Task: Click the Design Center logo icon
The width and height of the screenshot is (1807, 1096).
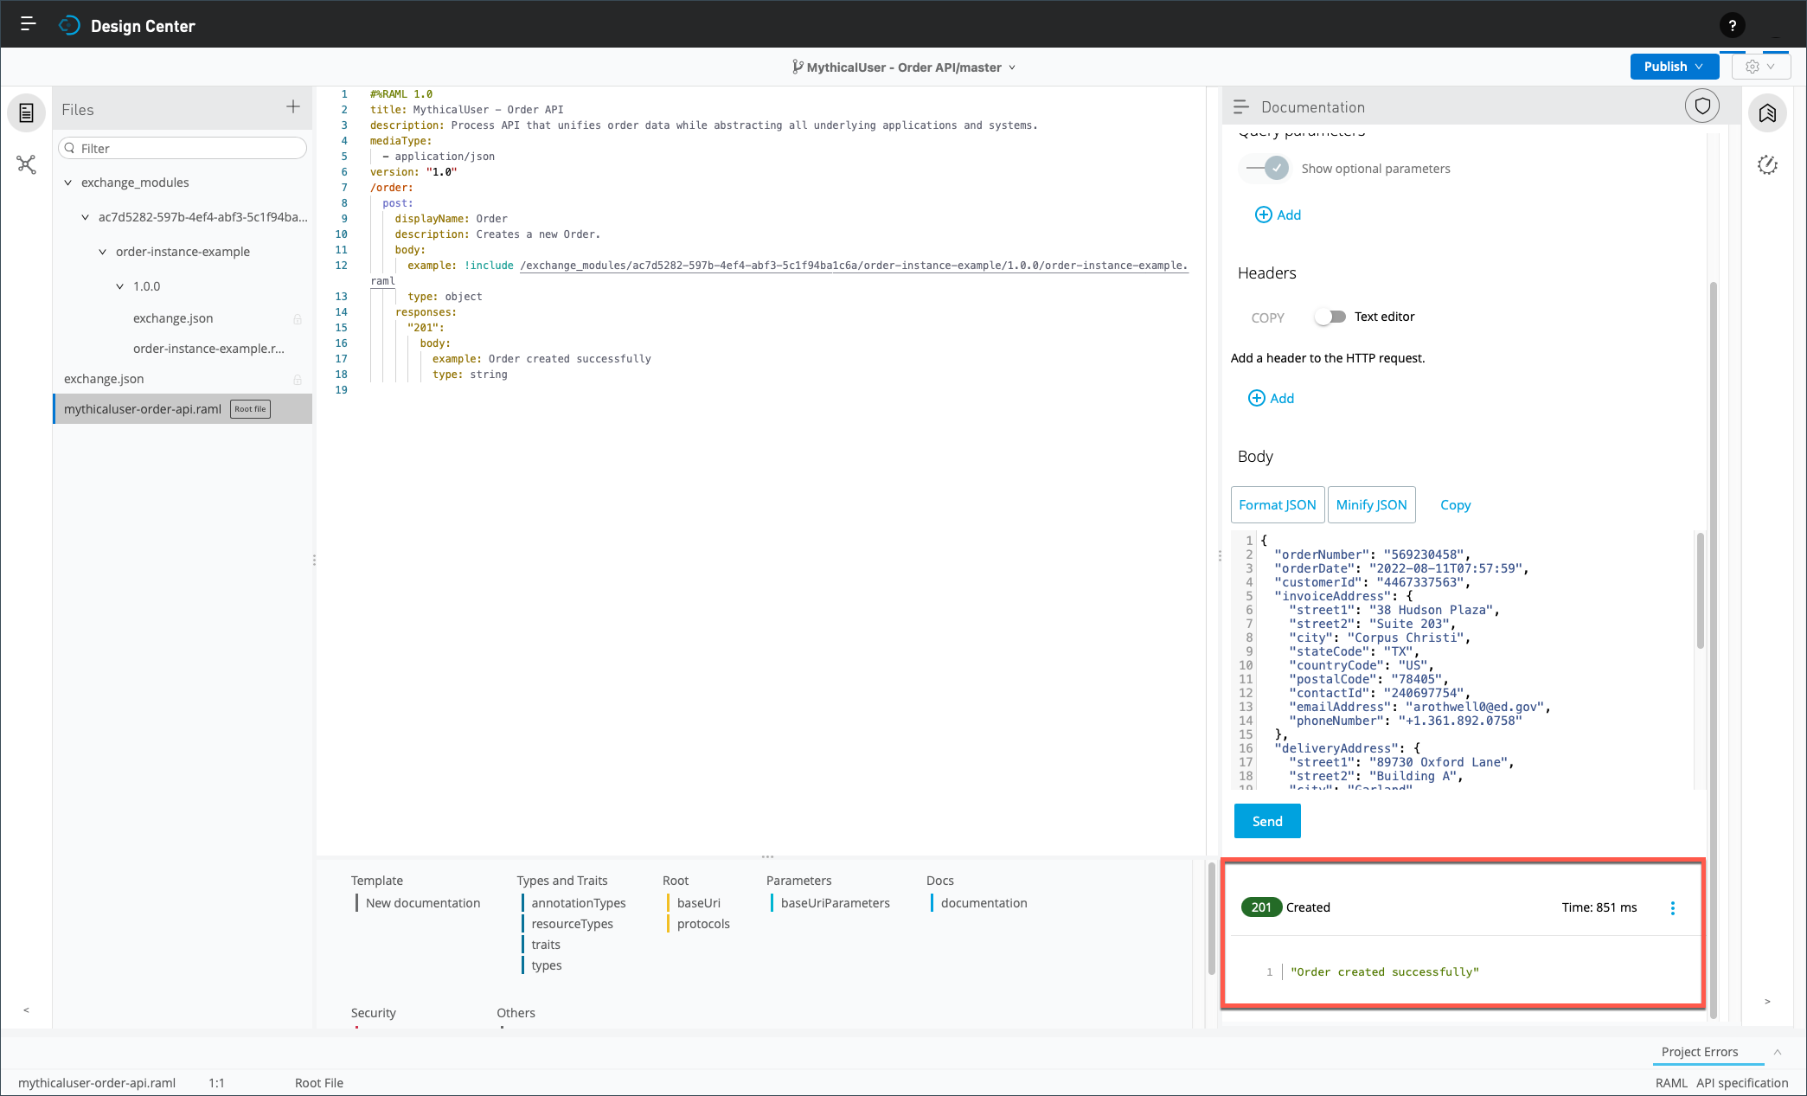Action: (x=69, y=25)
